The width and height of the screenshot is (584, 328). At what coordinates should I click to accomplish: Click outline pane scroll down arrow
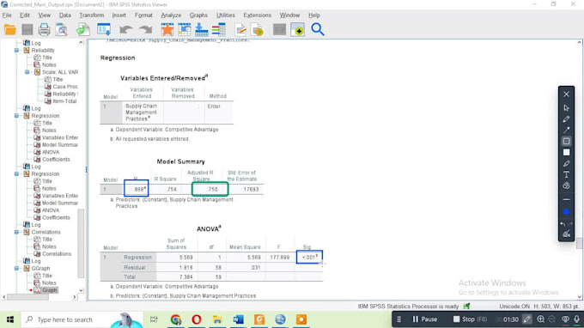(81, 290)
